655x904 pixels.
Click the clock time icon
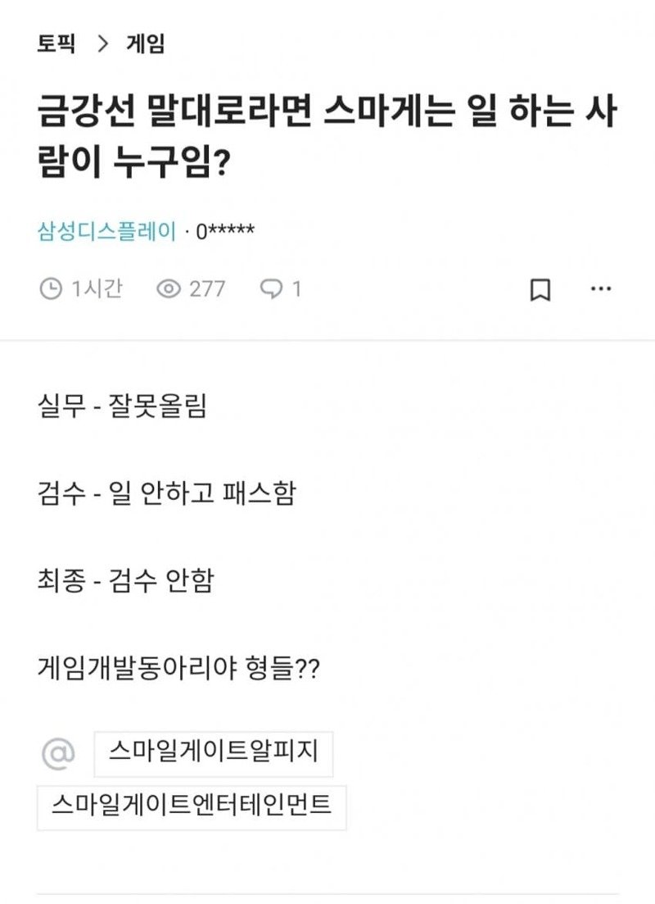click(51, 289)
